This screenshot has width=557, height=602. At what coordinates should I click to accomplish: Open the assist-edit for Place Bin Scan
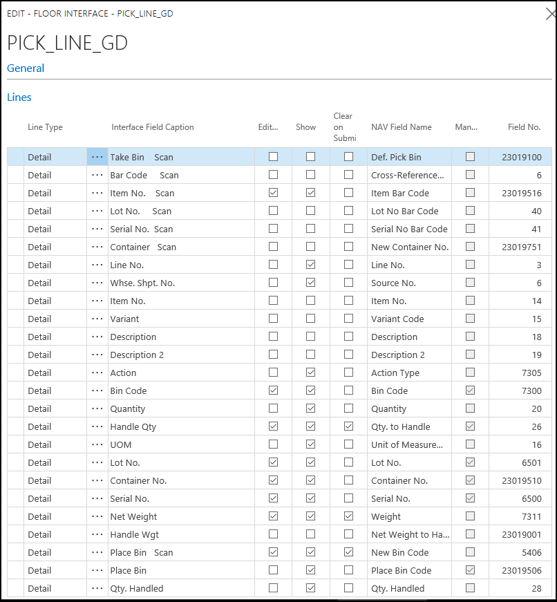[x=96, y=552]
